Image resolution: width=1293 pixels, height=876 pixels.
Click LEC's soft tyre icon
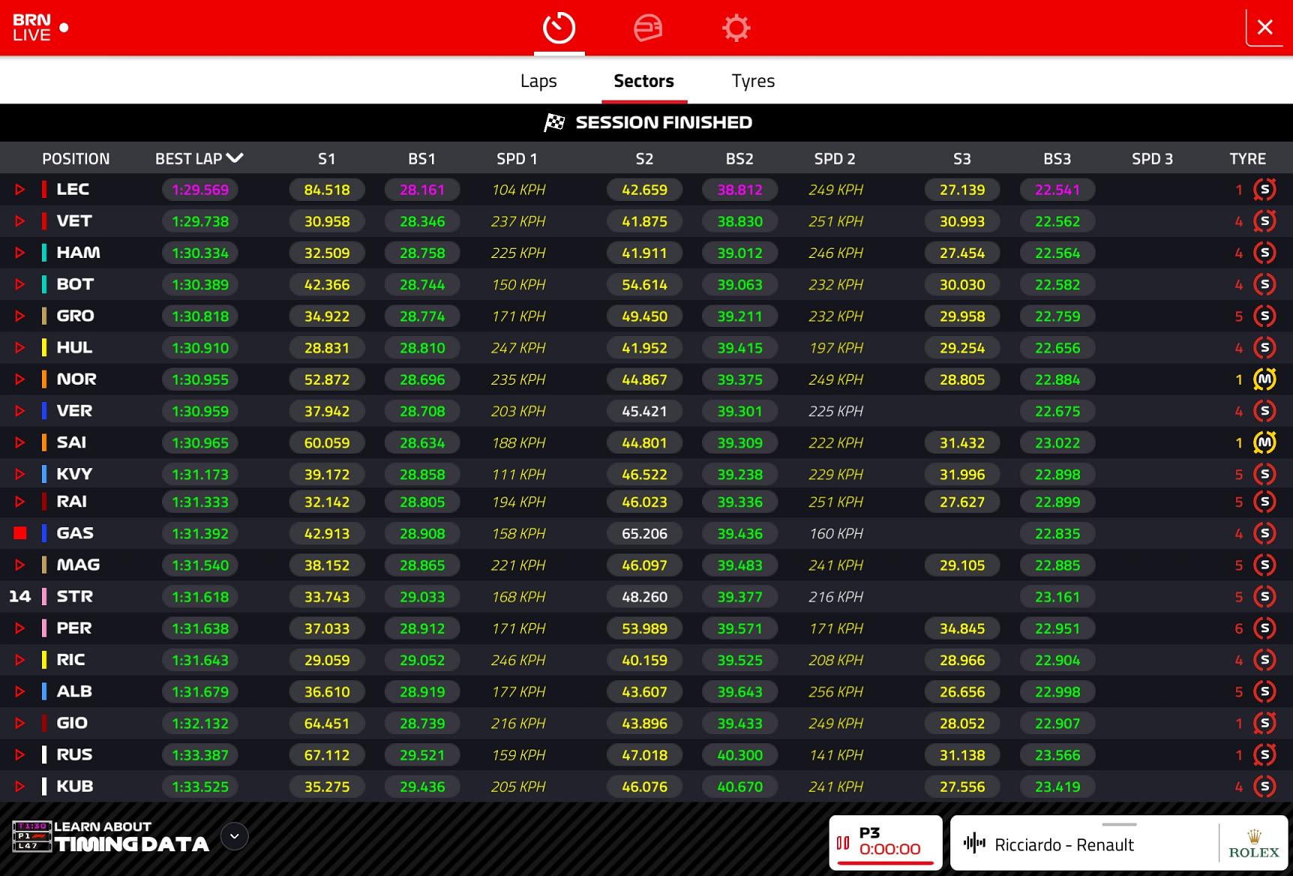click(1264, 190)
